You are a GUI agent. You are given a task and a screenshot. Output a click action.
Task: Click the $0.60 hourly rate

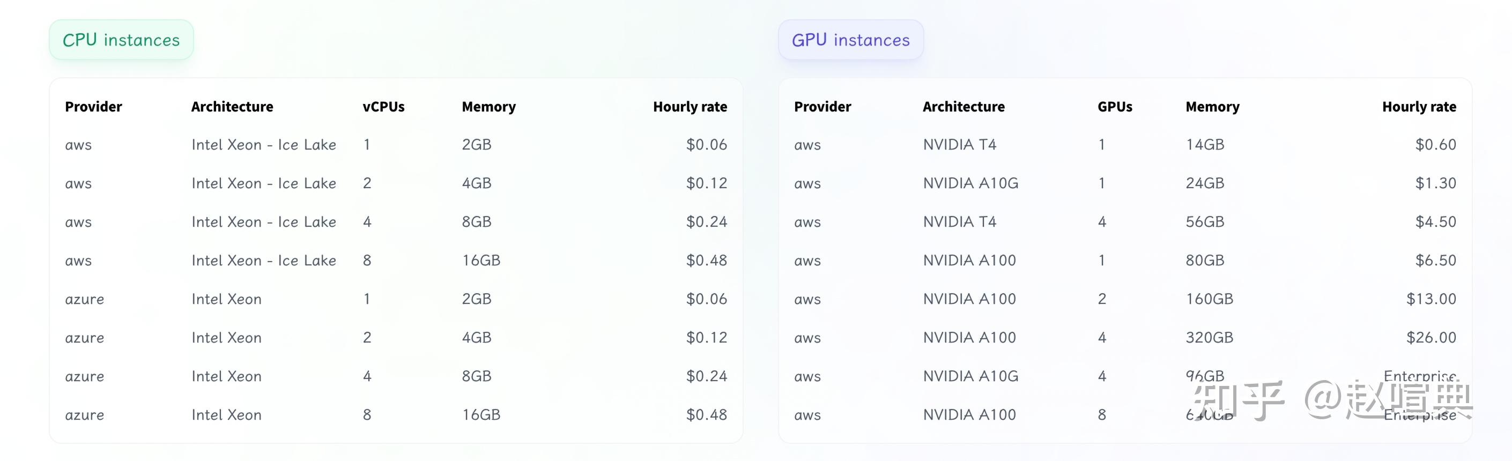tap(1435, 145)
